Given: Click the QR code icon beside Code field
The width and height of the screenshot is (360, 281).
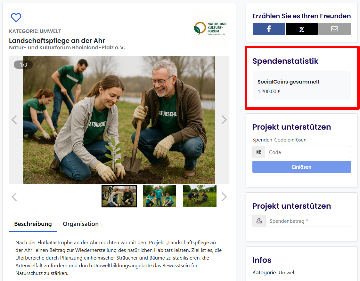Looking at the screenshot, I should (259, 152).
